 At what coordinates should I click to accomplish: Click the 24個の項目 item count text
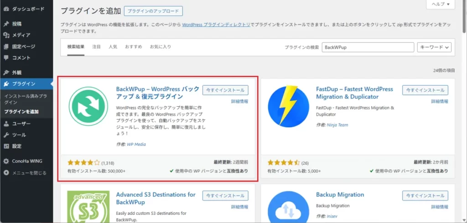(444, 71)
